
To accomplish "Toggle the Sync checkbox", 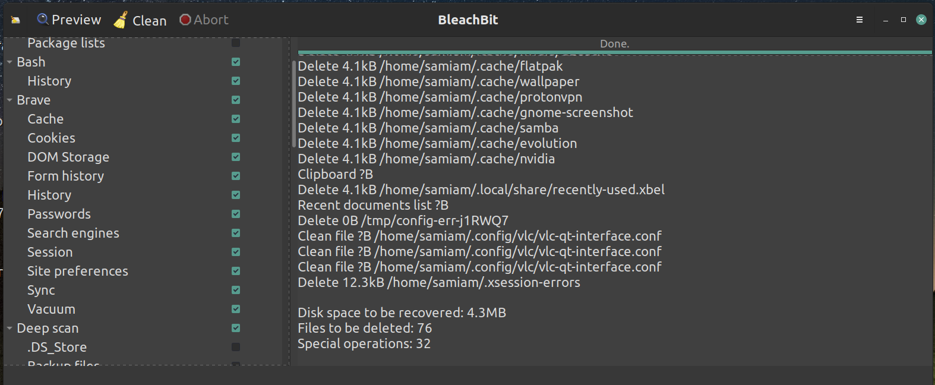I will 235,290.
